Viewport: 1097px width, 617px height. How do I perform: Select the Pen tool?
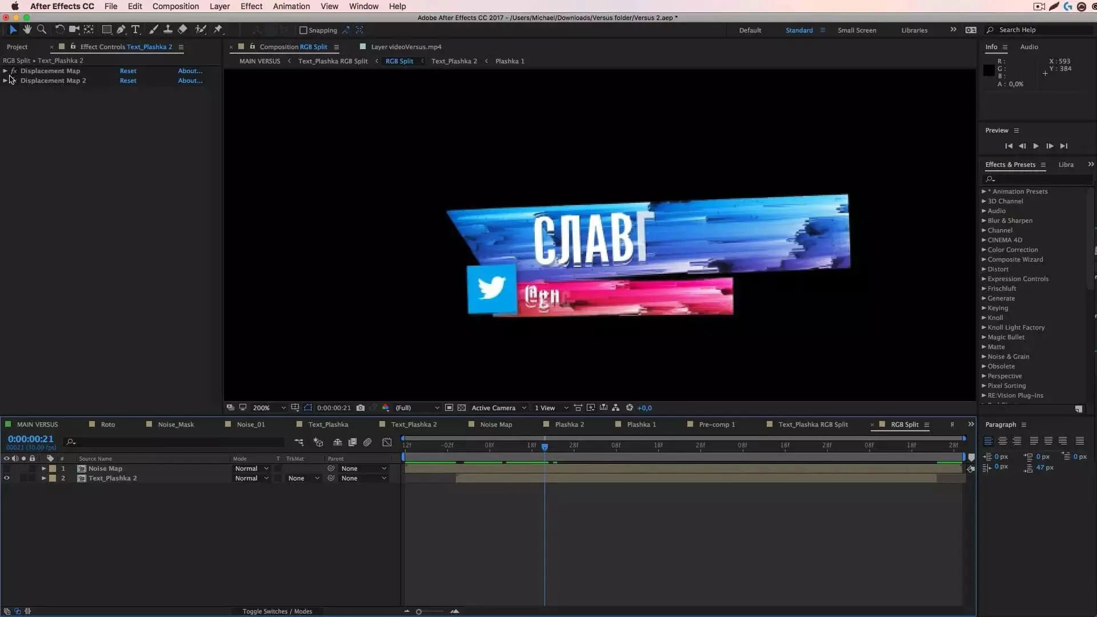click(x=121, y=30)
